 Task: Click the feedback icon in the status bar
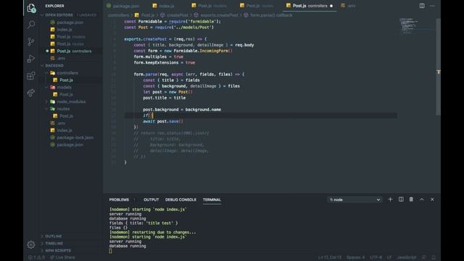pyautogui.click(x=424, y=257)
